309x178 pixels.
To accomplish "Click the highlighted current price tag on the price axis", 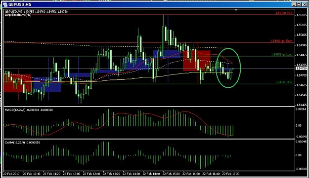I will (301, 69).
